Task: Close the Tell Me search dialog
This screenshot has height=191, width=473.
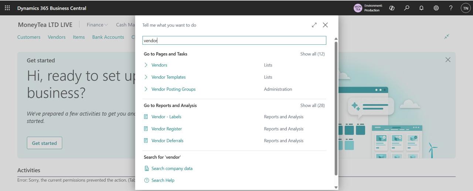Action: (325, 25)
